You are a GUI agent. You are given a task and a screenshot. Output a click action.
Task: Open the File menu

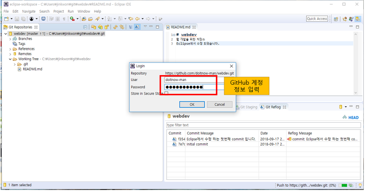(x=6, y=11)
